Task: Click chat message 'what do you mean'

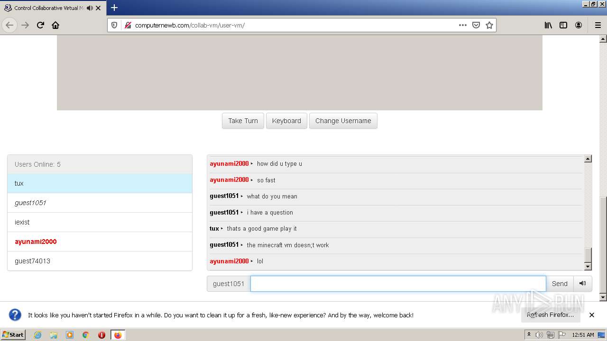Action: 272,196
